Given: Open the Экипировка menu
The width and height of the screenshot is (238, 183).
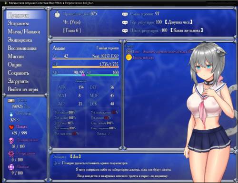Looking at the screenshot, I should (20, 40).
